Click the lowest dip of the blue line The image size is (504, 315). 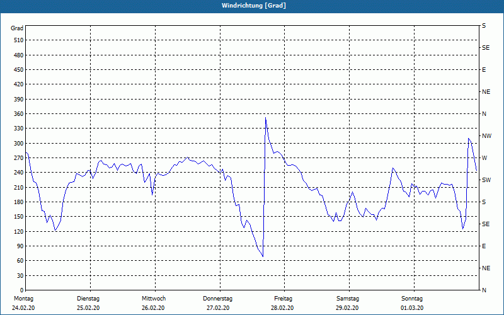(x=263, y=256)
